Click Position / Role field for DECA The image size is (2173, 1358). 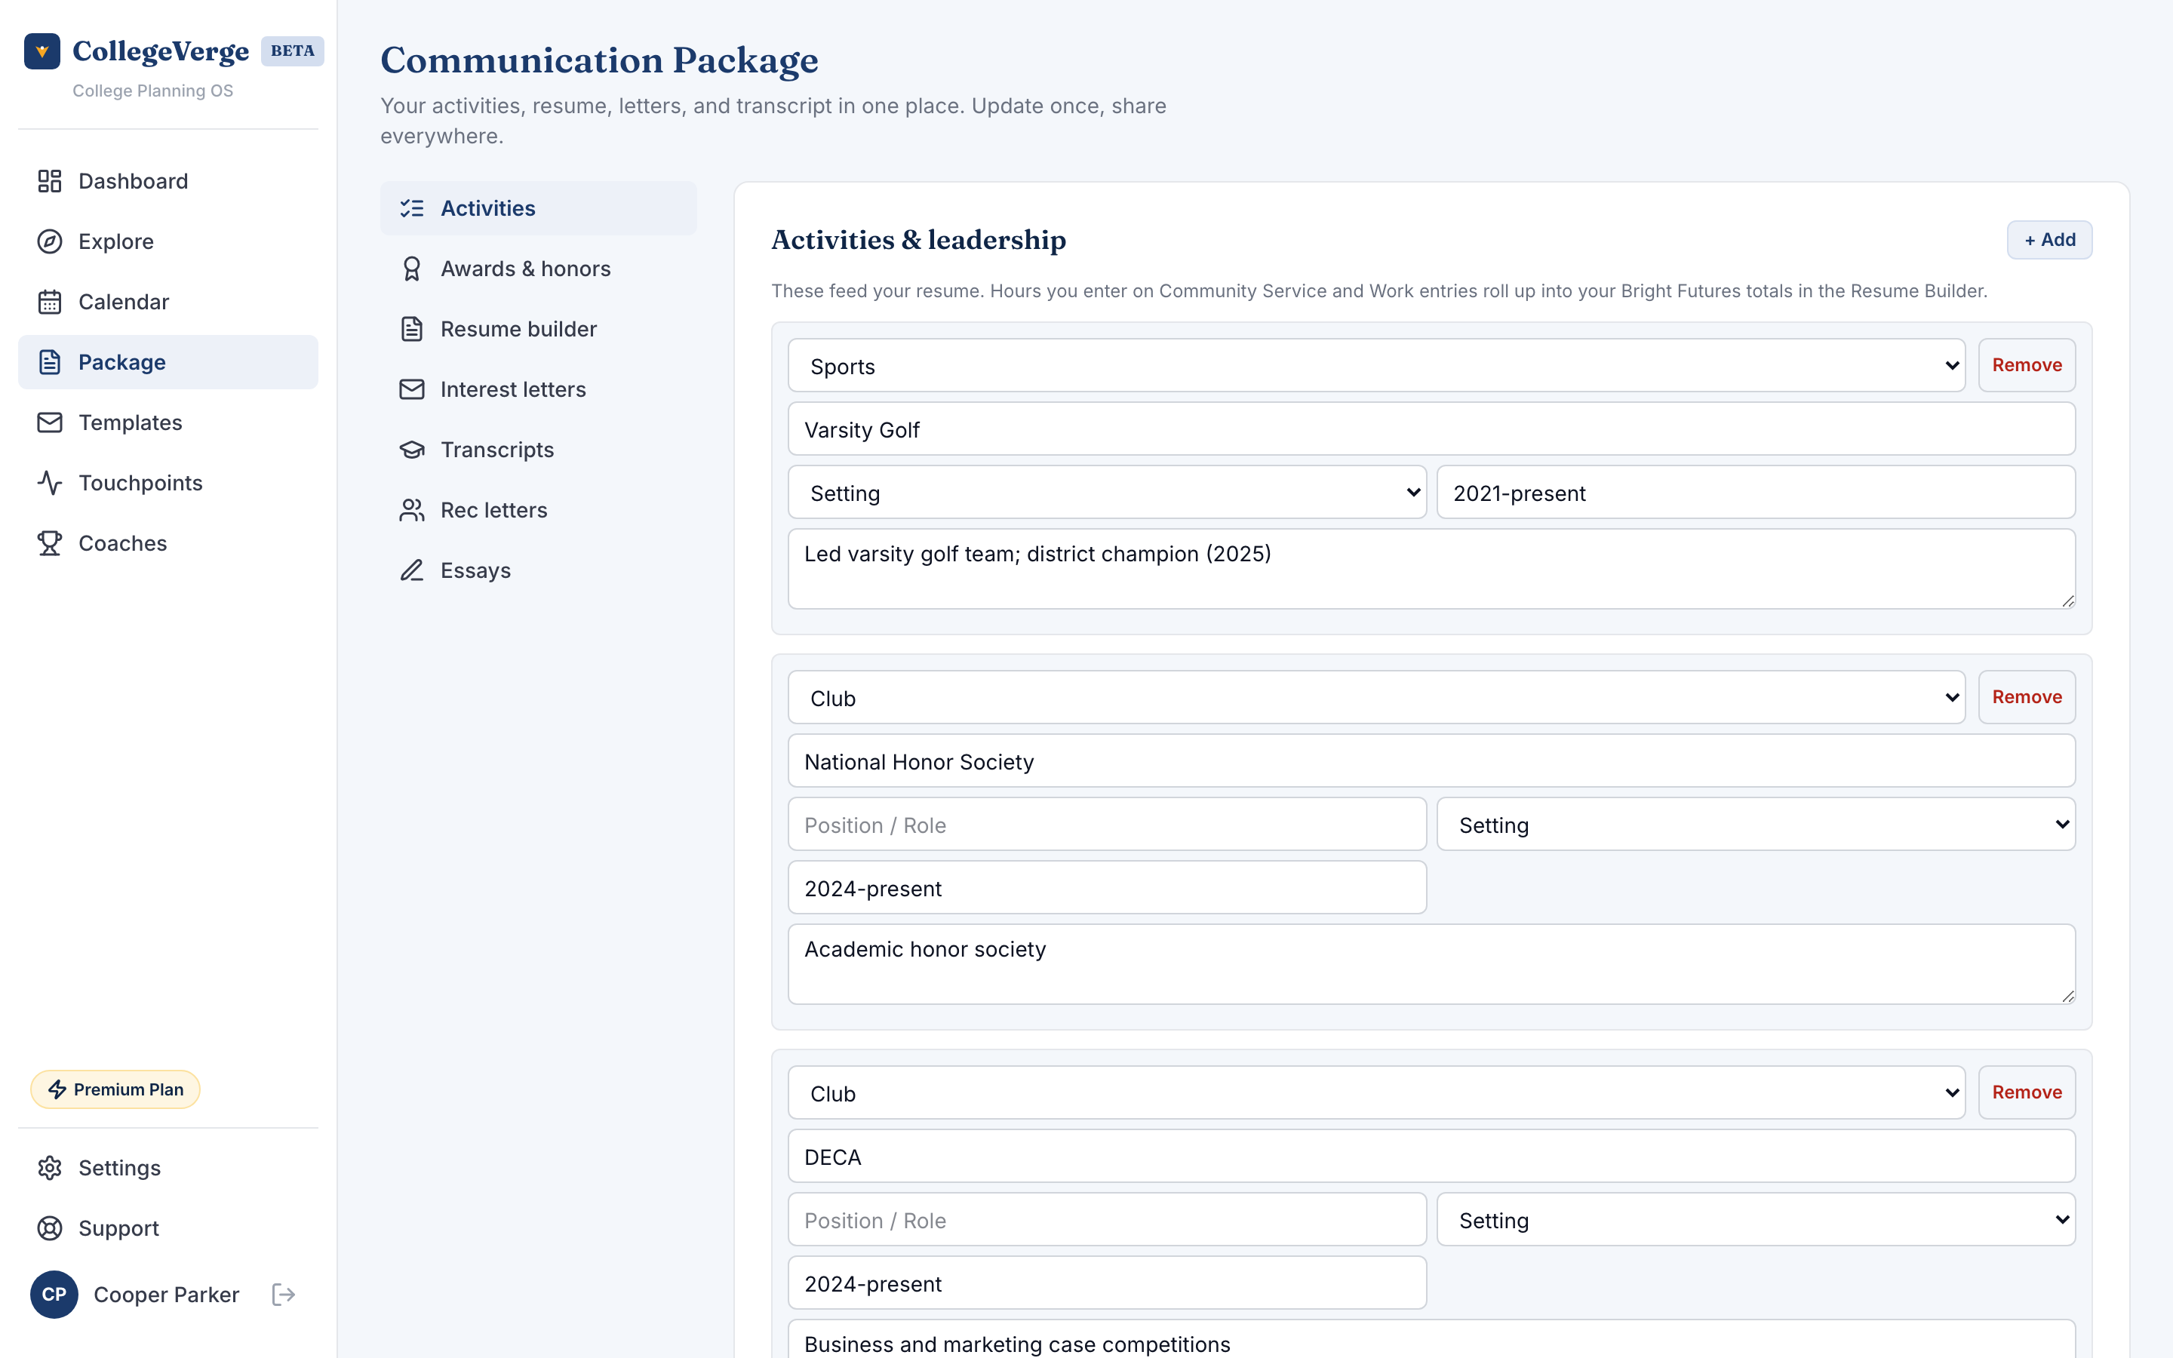click(x=1107, y=1220)
